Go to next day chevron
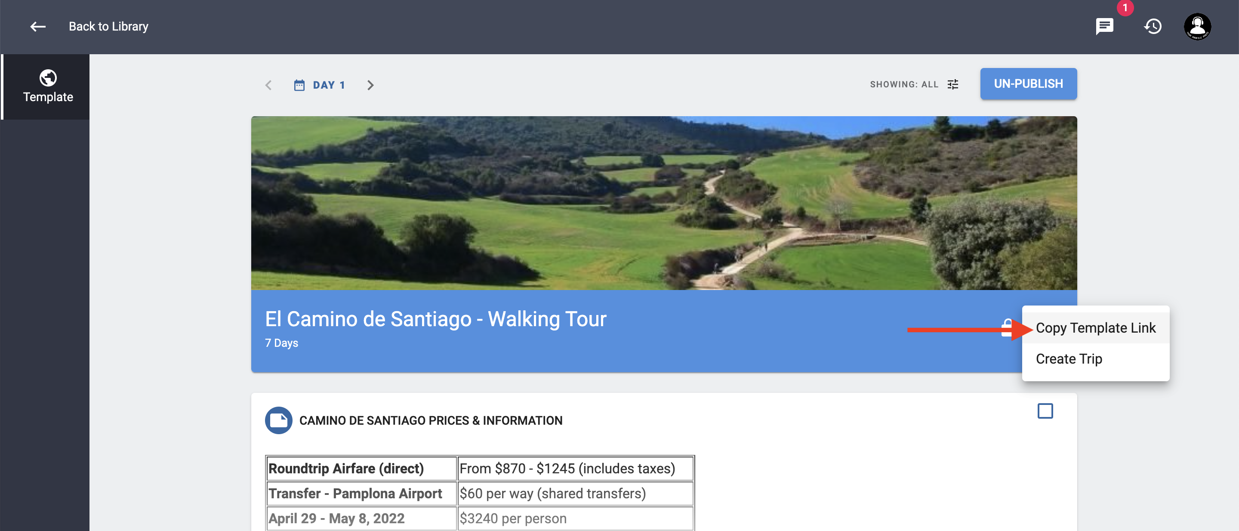This screenshot has height=531, width=1239. tap(370, 85)
